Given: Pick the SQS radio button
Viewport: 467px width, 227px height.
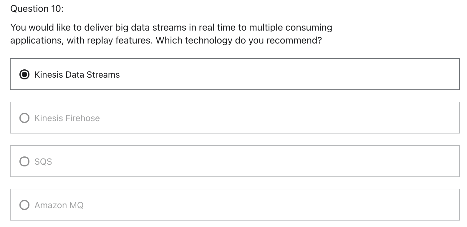Looking at the screenshot, I should coord(24,161).
